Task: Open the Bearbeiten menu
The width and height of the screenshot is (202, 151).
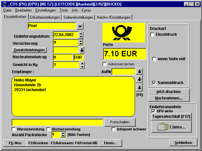Action: coord(24,10)
